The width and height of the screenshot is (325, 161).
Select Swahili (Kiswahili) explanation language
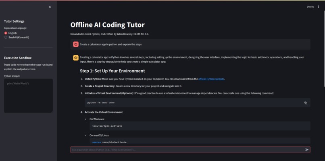[17, 38]
